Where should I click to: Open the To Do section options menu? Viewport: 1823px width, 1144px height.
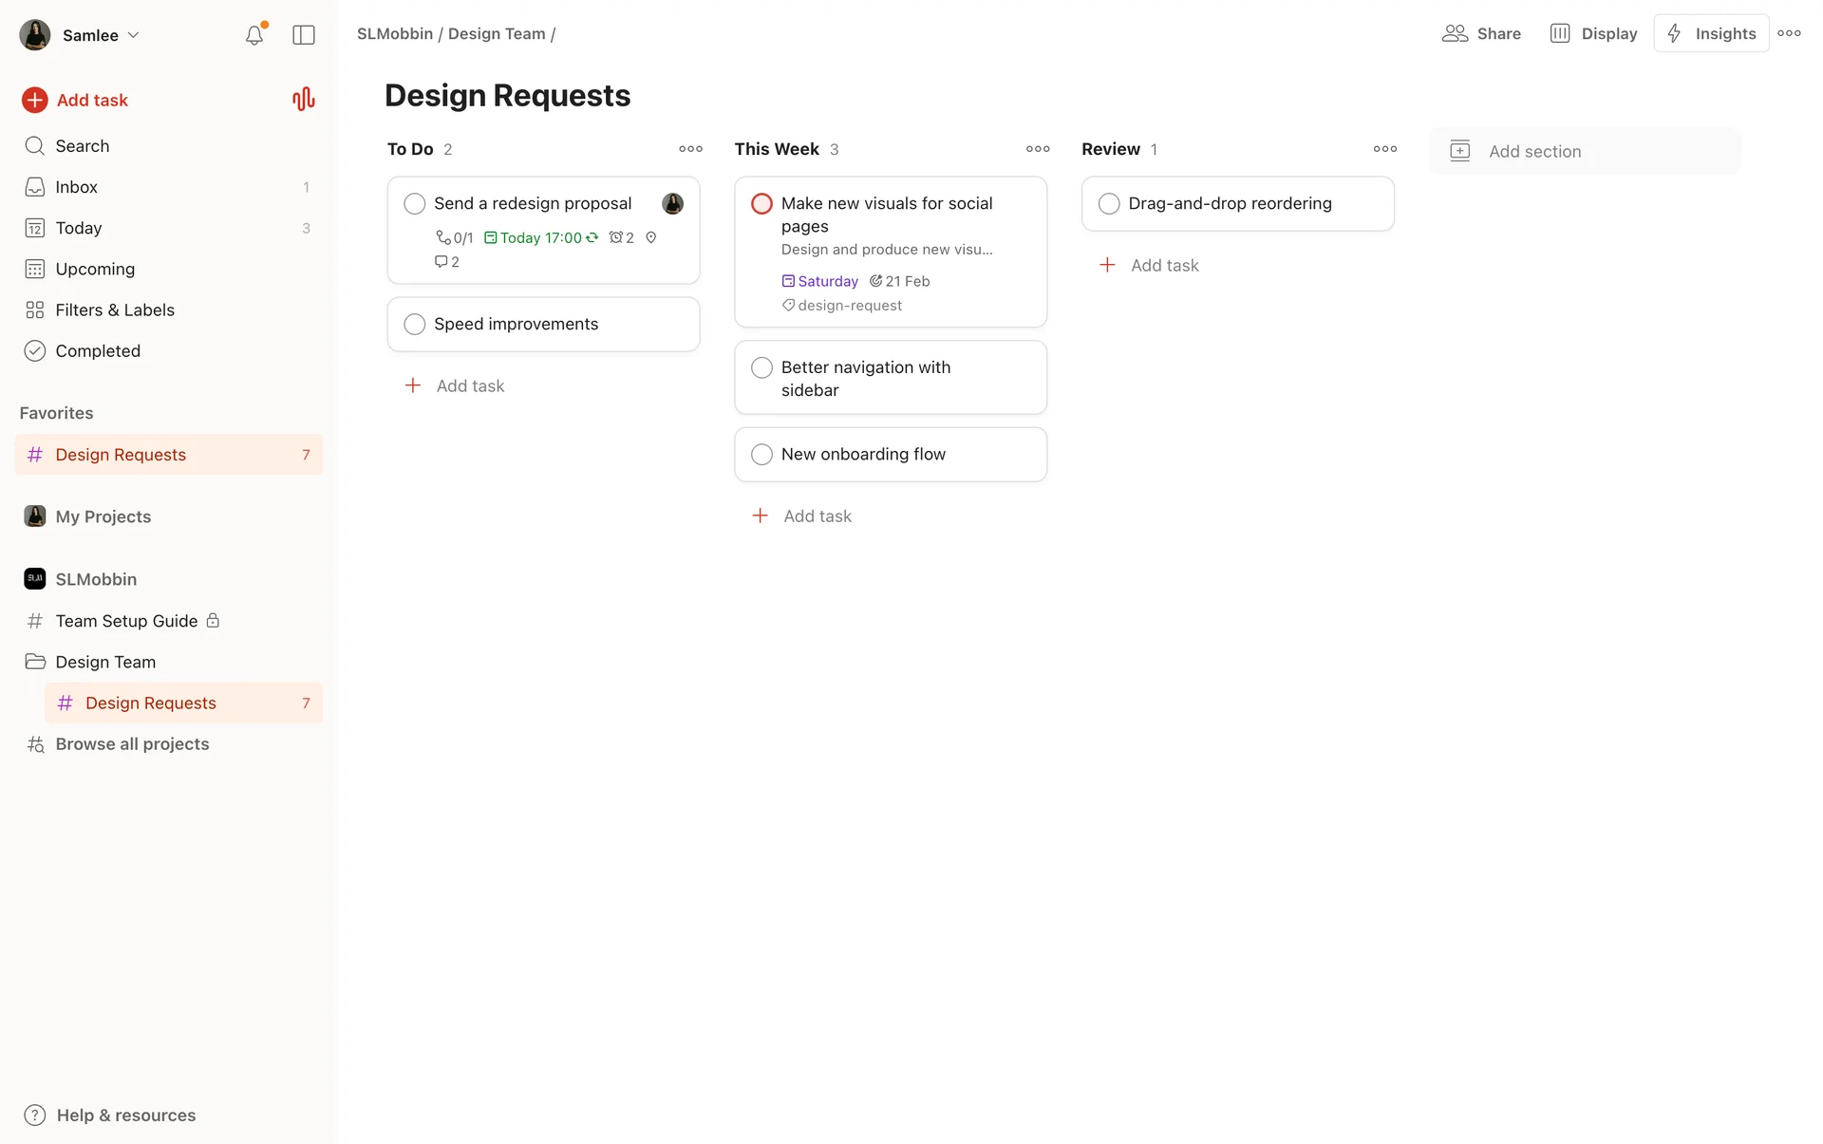690,149
